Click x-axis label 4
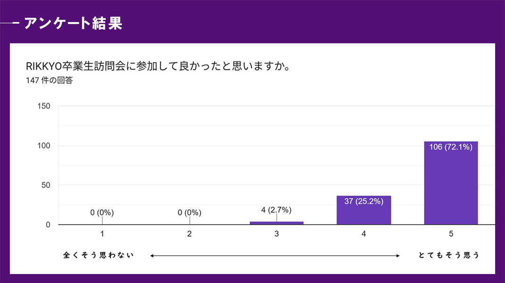 (x=364, y=234)
